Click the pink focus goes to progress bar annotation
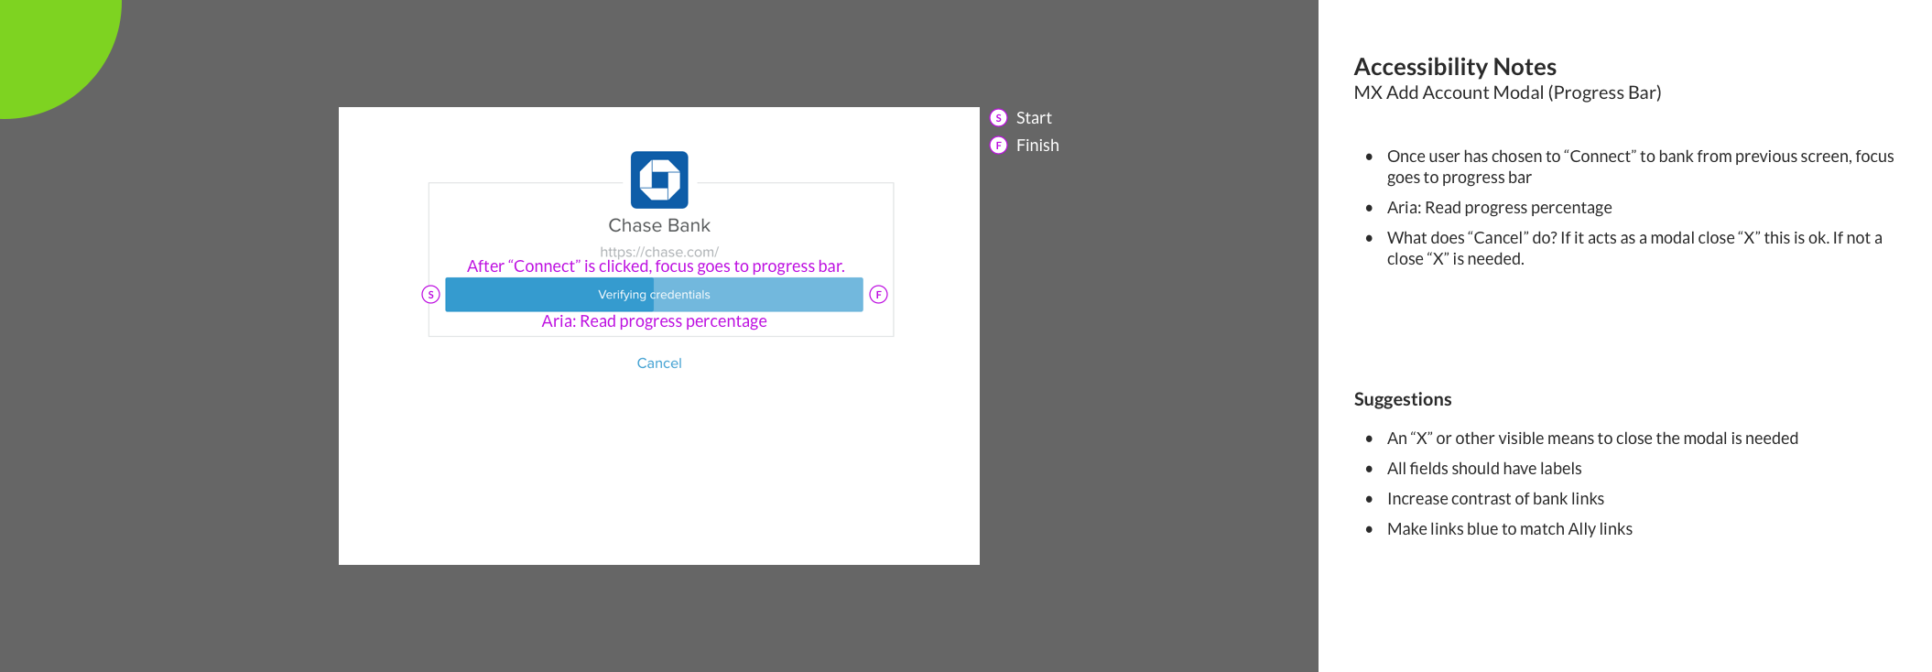The width and height of the screenshot is (1932, 672). coord(656,266)
